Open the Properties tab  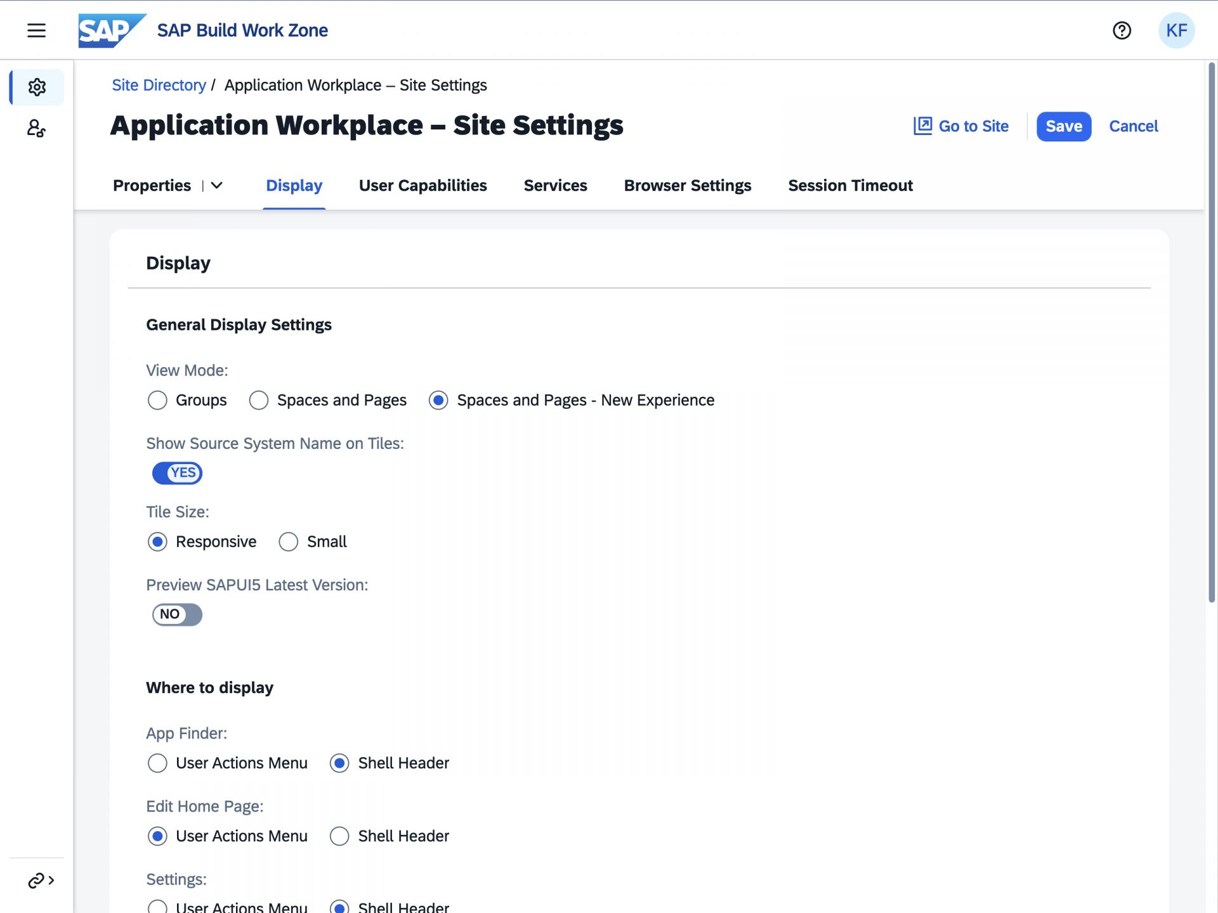pyautogui.click(x=152, y=186)
